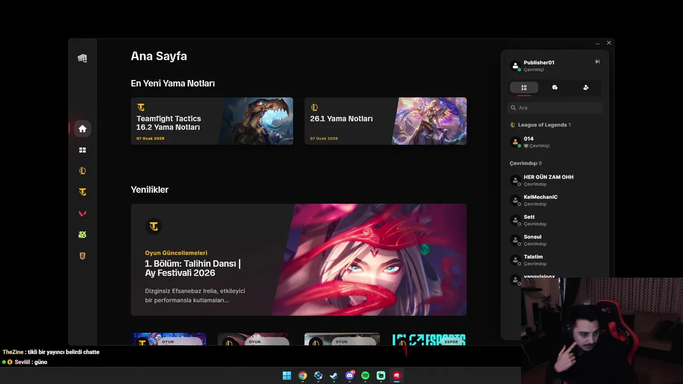Minimize the Riot Client window
The image size is (683, 384).
click(x=598, y=43)
